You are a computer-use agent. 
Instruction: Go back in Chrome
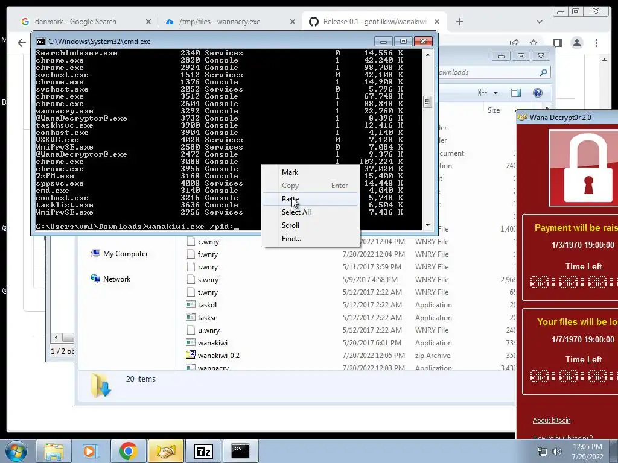point(22,43)
